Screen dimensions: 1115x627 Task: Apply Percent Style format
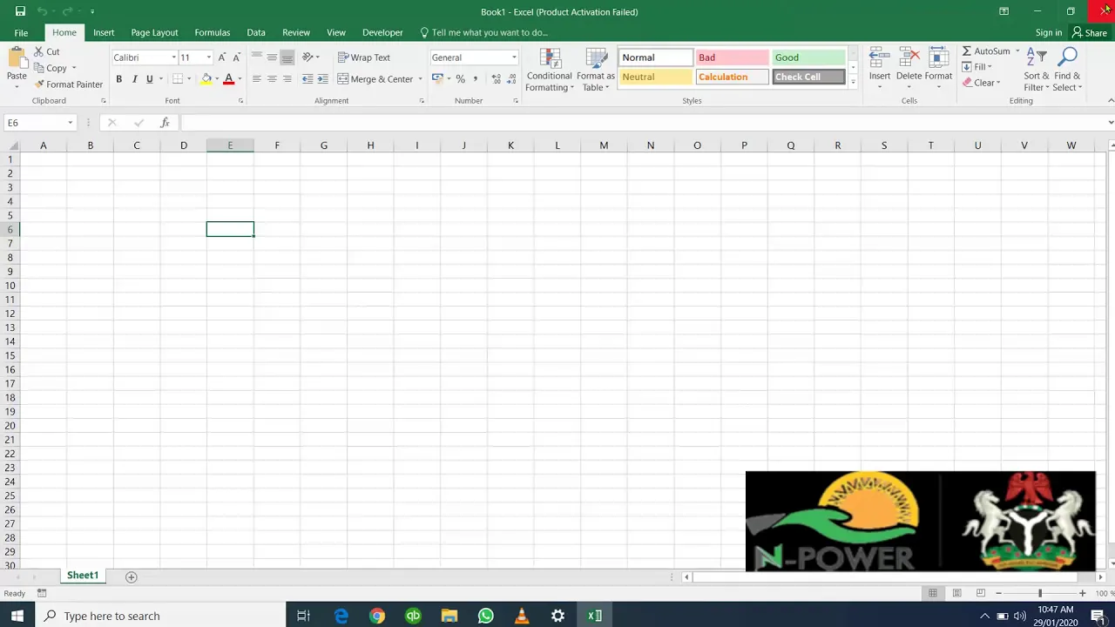click(x=460, y=79)
